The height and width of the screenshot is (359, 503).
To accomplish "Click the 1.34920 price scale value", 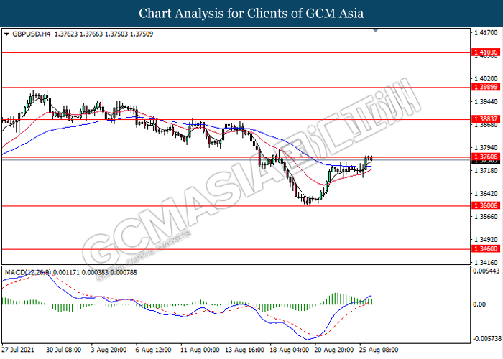I will tap(486, 239).
